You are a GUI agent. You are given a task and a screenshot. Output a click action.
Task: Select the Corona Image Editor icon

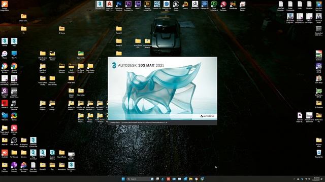[5, 6]
